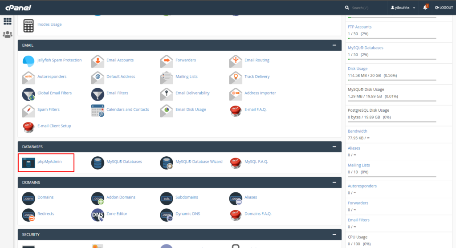Image resolution: width=456 pixels, height=248 pixels.
Task: Open the Zone Editor DNS icon
Action: pos(98,214)
